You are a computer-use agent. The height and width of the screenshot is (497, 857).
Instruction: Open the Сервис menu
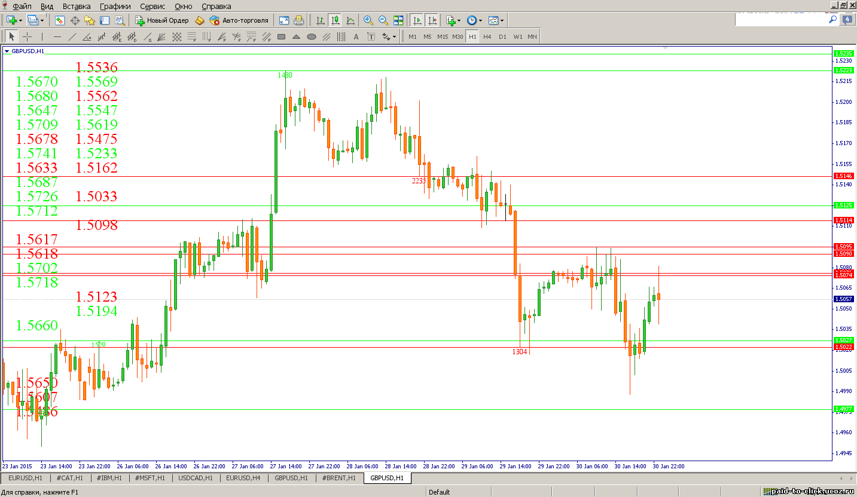click(154, 6)
